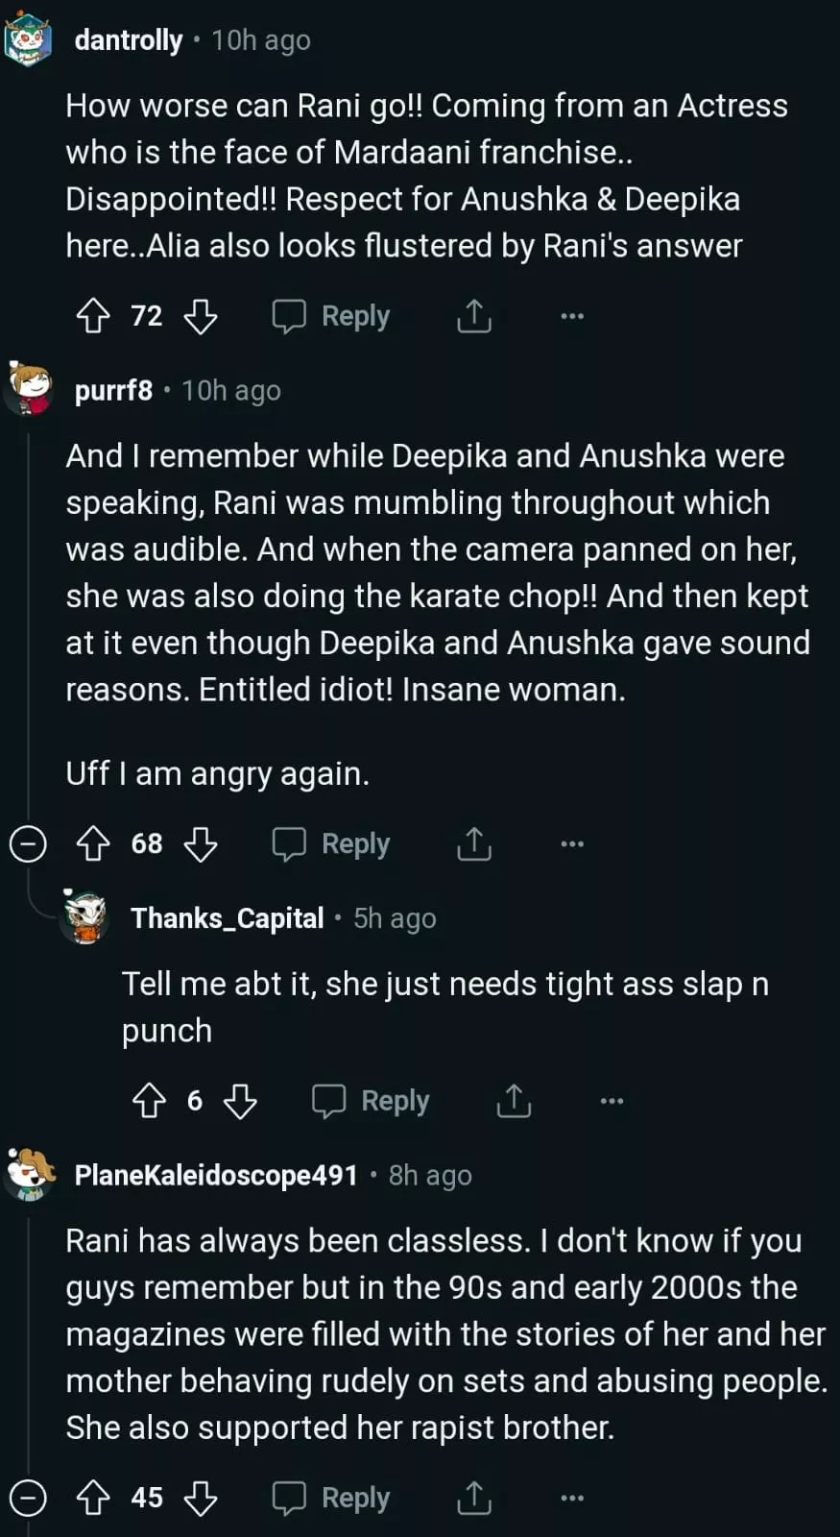Collapse purrf8's comment thread

28,844
